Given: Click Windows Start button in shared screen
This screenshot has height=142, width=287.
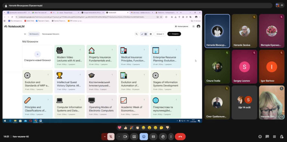Looking at the screenshot, I should pos(5,121).
